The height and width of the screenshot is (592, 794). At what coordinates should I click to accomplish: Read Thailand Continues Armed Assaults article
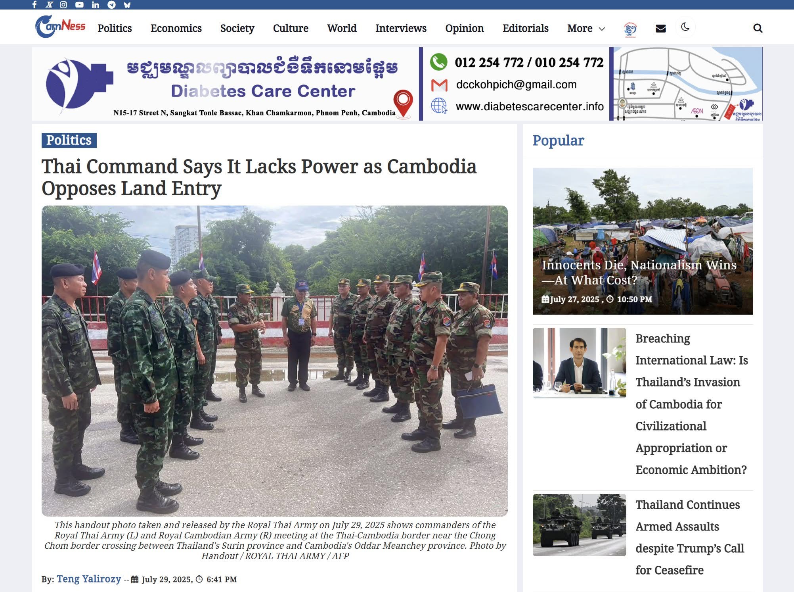pyautogui.click(x=689, y=537)
